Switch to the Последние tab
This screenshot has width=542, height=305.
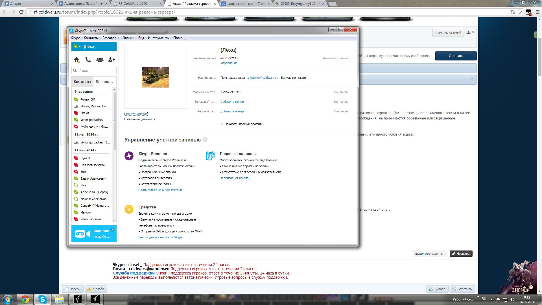click(x=104, y=82)
